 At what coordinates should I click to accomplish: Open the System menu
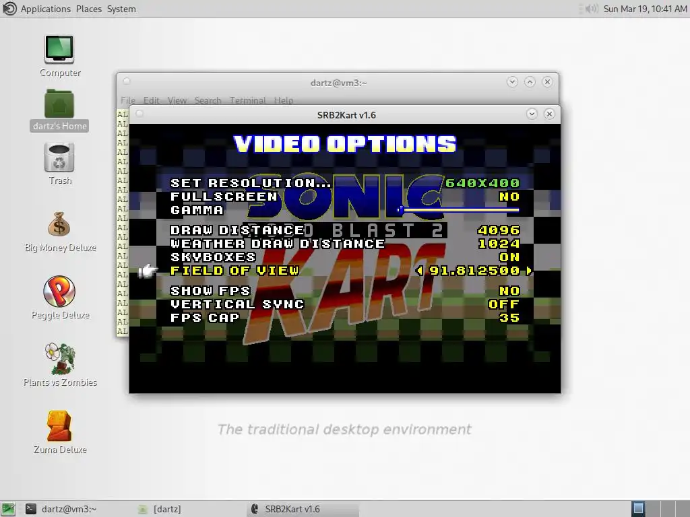coord(121,9)
